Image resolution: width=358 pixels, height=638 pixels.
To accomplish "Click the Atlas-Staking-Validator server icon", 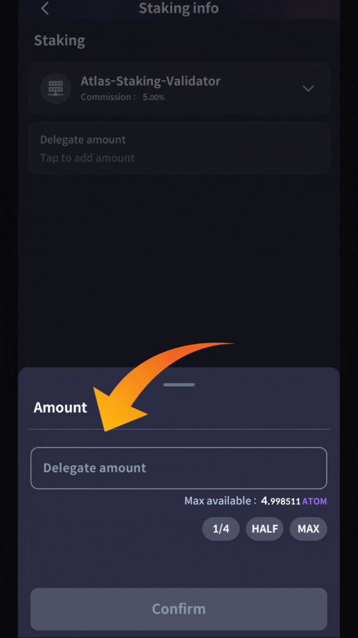I will 56,88.
